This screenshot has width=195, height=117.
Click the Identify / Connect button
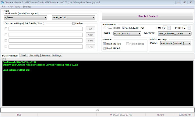(x=147, y=16)
